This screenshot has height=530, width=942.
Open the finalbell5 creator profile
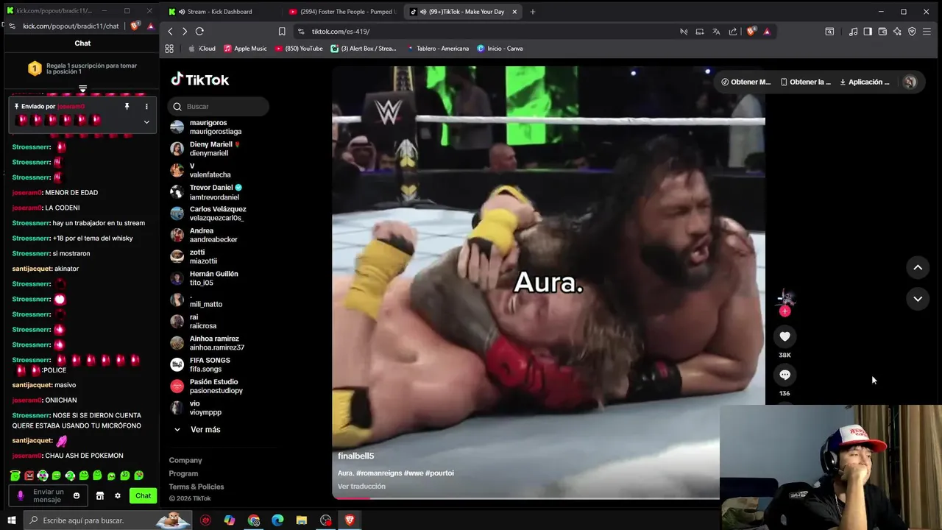[356, 456]
